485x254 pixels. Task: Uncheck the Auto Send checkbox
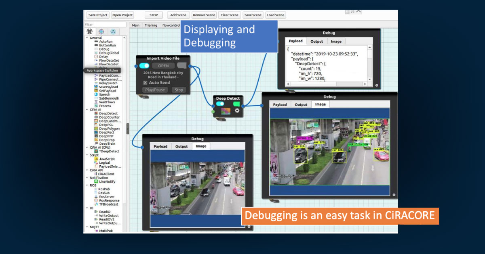click(x=145, y=83)
